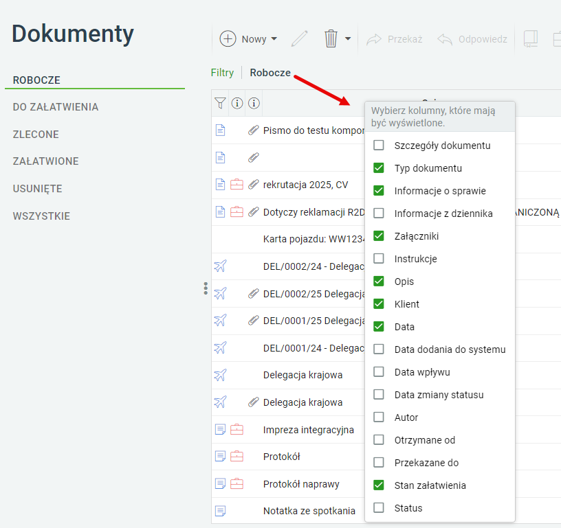Open the ZLECONE tab
Viewport: 561px width, 528px height.
[36, 135]
